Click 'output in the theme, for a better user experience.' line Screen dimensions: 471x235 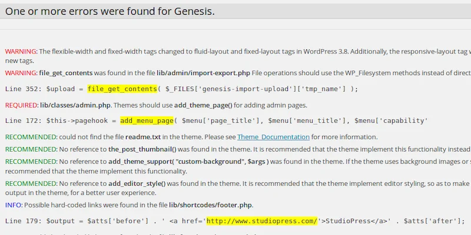(81, 193)
